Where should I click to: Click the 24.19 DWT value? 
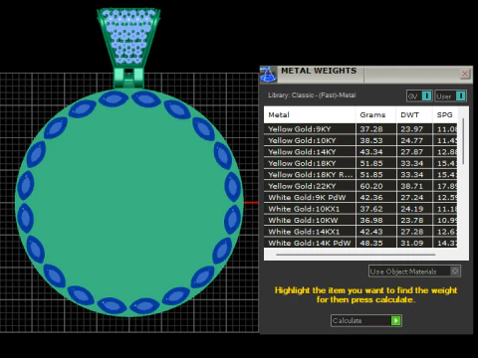pyautogui.click(x=411, y=209)
